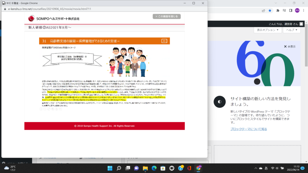Open the ヘルプ dropdown
Image resolution: width=308 pixels, height=173 pixels.
coord(291,30)
